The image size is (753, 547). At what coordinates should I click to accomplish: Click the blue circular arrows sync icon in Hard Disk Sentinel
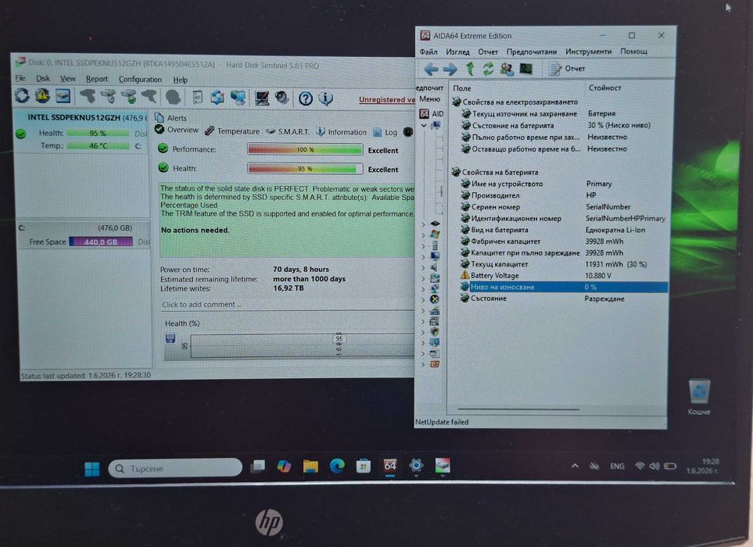[217, 98]
